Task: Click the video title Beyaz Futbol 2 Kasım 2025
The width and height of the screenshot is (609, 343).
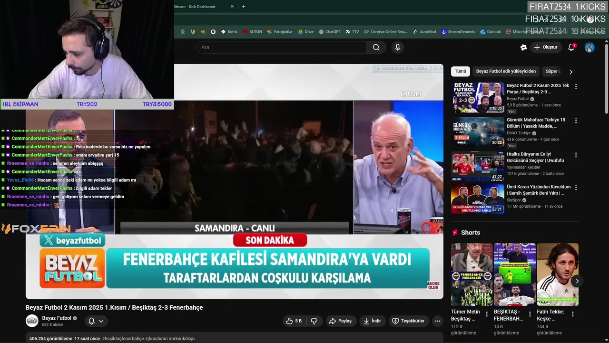Action: click(x=114, y=308)
